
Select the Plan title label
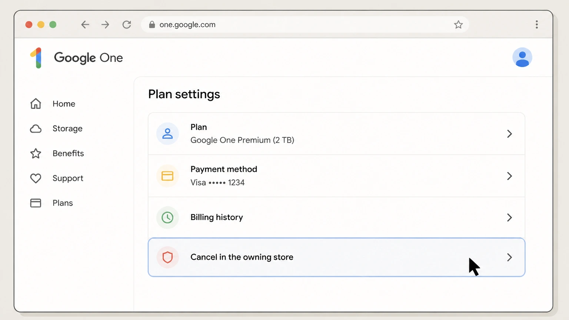[199, 127]
